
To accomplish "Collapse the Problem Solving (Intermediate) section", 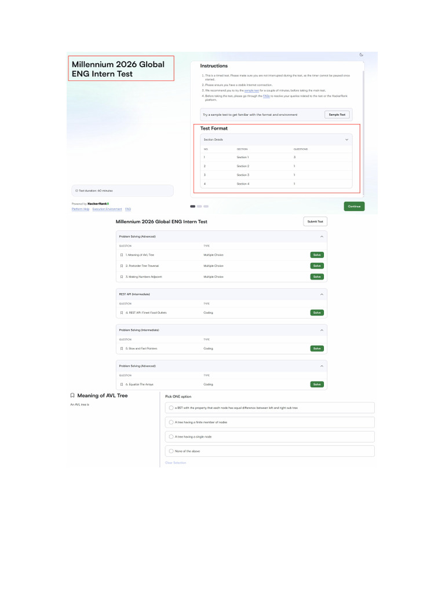I will [x=322, y=330].
